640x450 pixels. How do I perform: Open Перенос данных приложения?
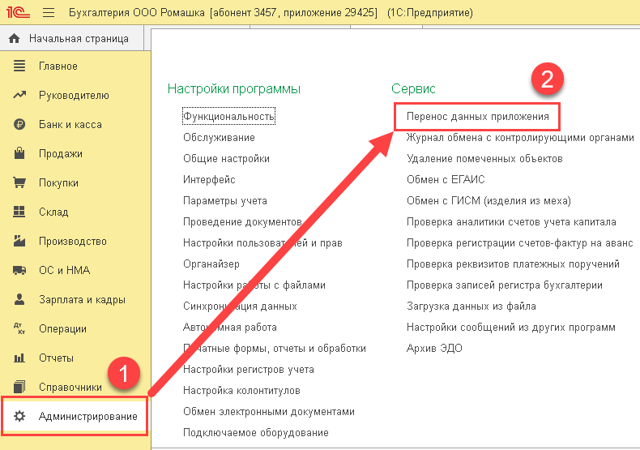click(x=477, y=117)
